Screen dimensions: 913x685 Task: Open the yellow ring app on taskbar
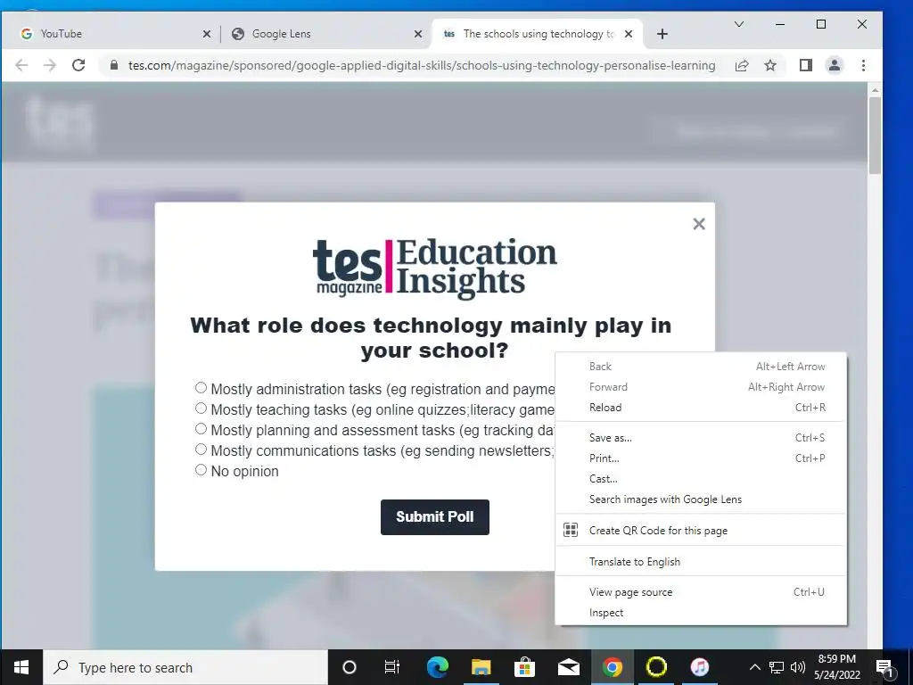point(656,667)
